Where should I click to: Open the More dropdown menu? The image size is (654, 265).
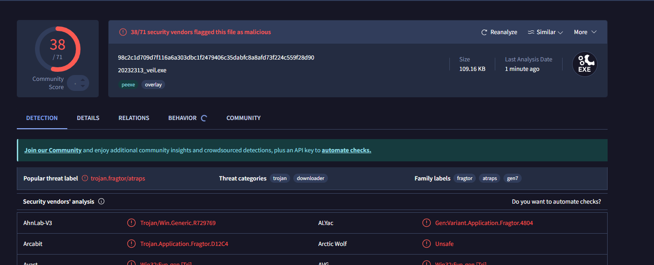tap(585, 32)
